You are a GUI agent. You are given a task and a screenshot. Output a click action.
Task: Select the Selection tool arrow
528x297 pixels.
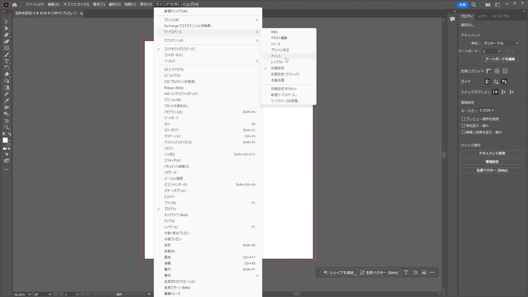7,22
